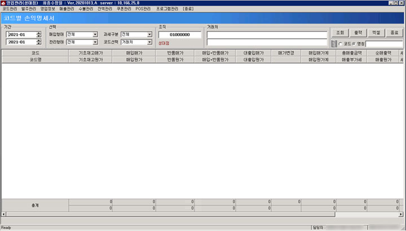Click the right arrow of horizontal scrollbar
Image resolution: width=406 pixels, height=231 pixels.
coord(401,214)
